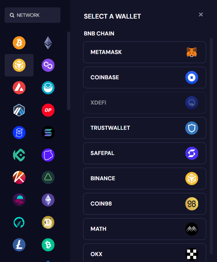Connect with the MetaMask wallet
Viewport: 217px width, 262px height.
coord(145,52)
